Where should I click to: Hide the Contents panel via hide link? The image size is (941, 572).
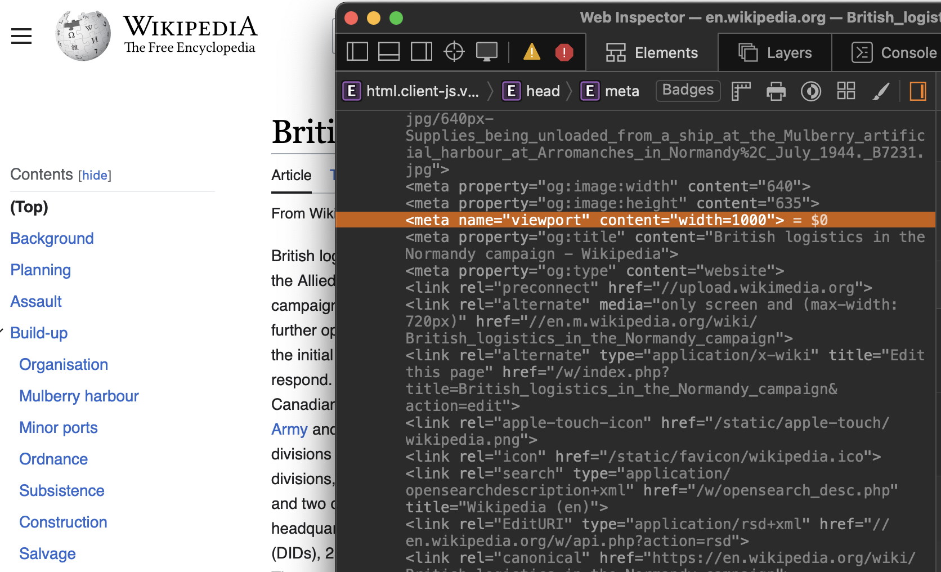95,175
